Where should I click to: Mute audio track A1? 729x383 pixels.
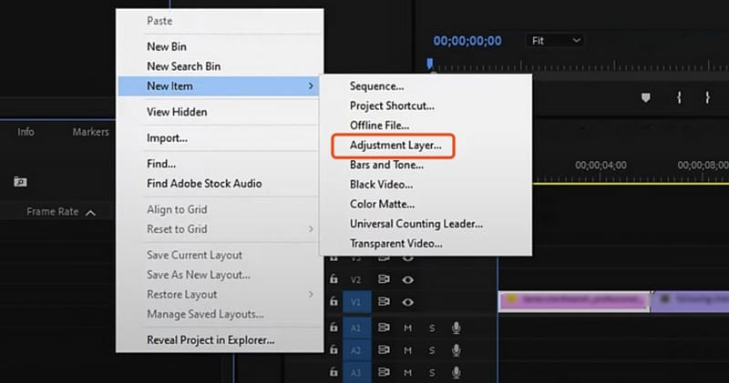coord(408,328)
